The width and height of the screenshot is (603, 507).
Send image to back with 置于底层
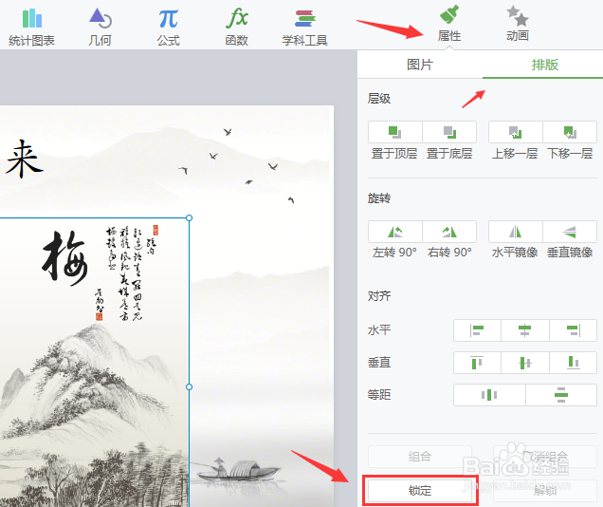coord(449,132)
